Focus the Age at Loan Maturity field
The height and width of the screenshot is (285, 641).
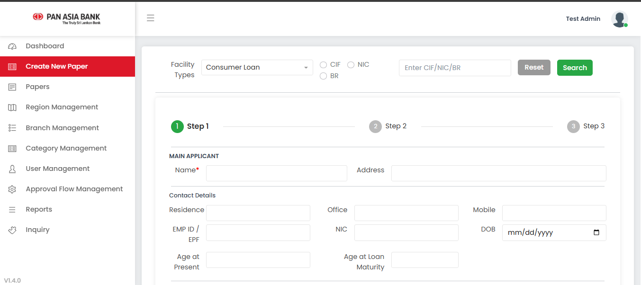coord(425,260)
